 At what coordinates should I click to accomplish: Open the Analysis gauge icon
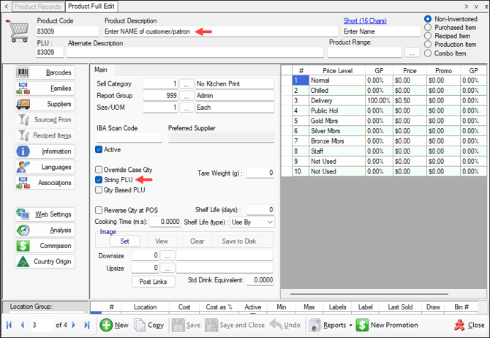pos(23,230)
